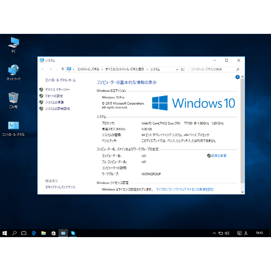This screenshot has height=271, width=271.
Task: Open コントロール パネル ホーム link
Action: (x=60, y=80)
